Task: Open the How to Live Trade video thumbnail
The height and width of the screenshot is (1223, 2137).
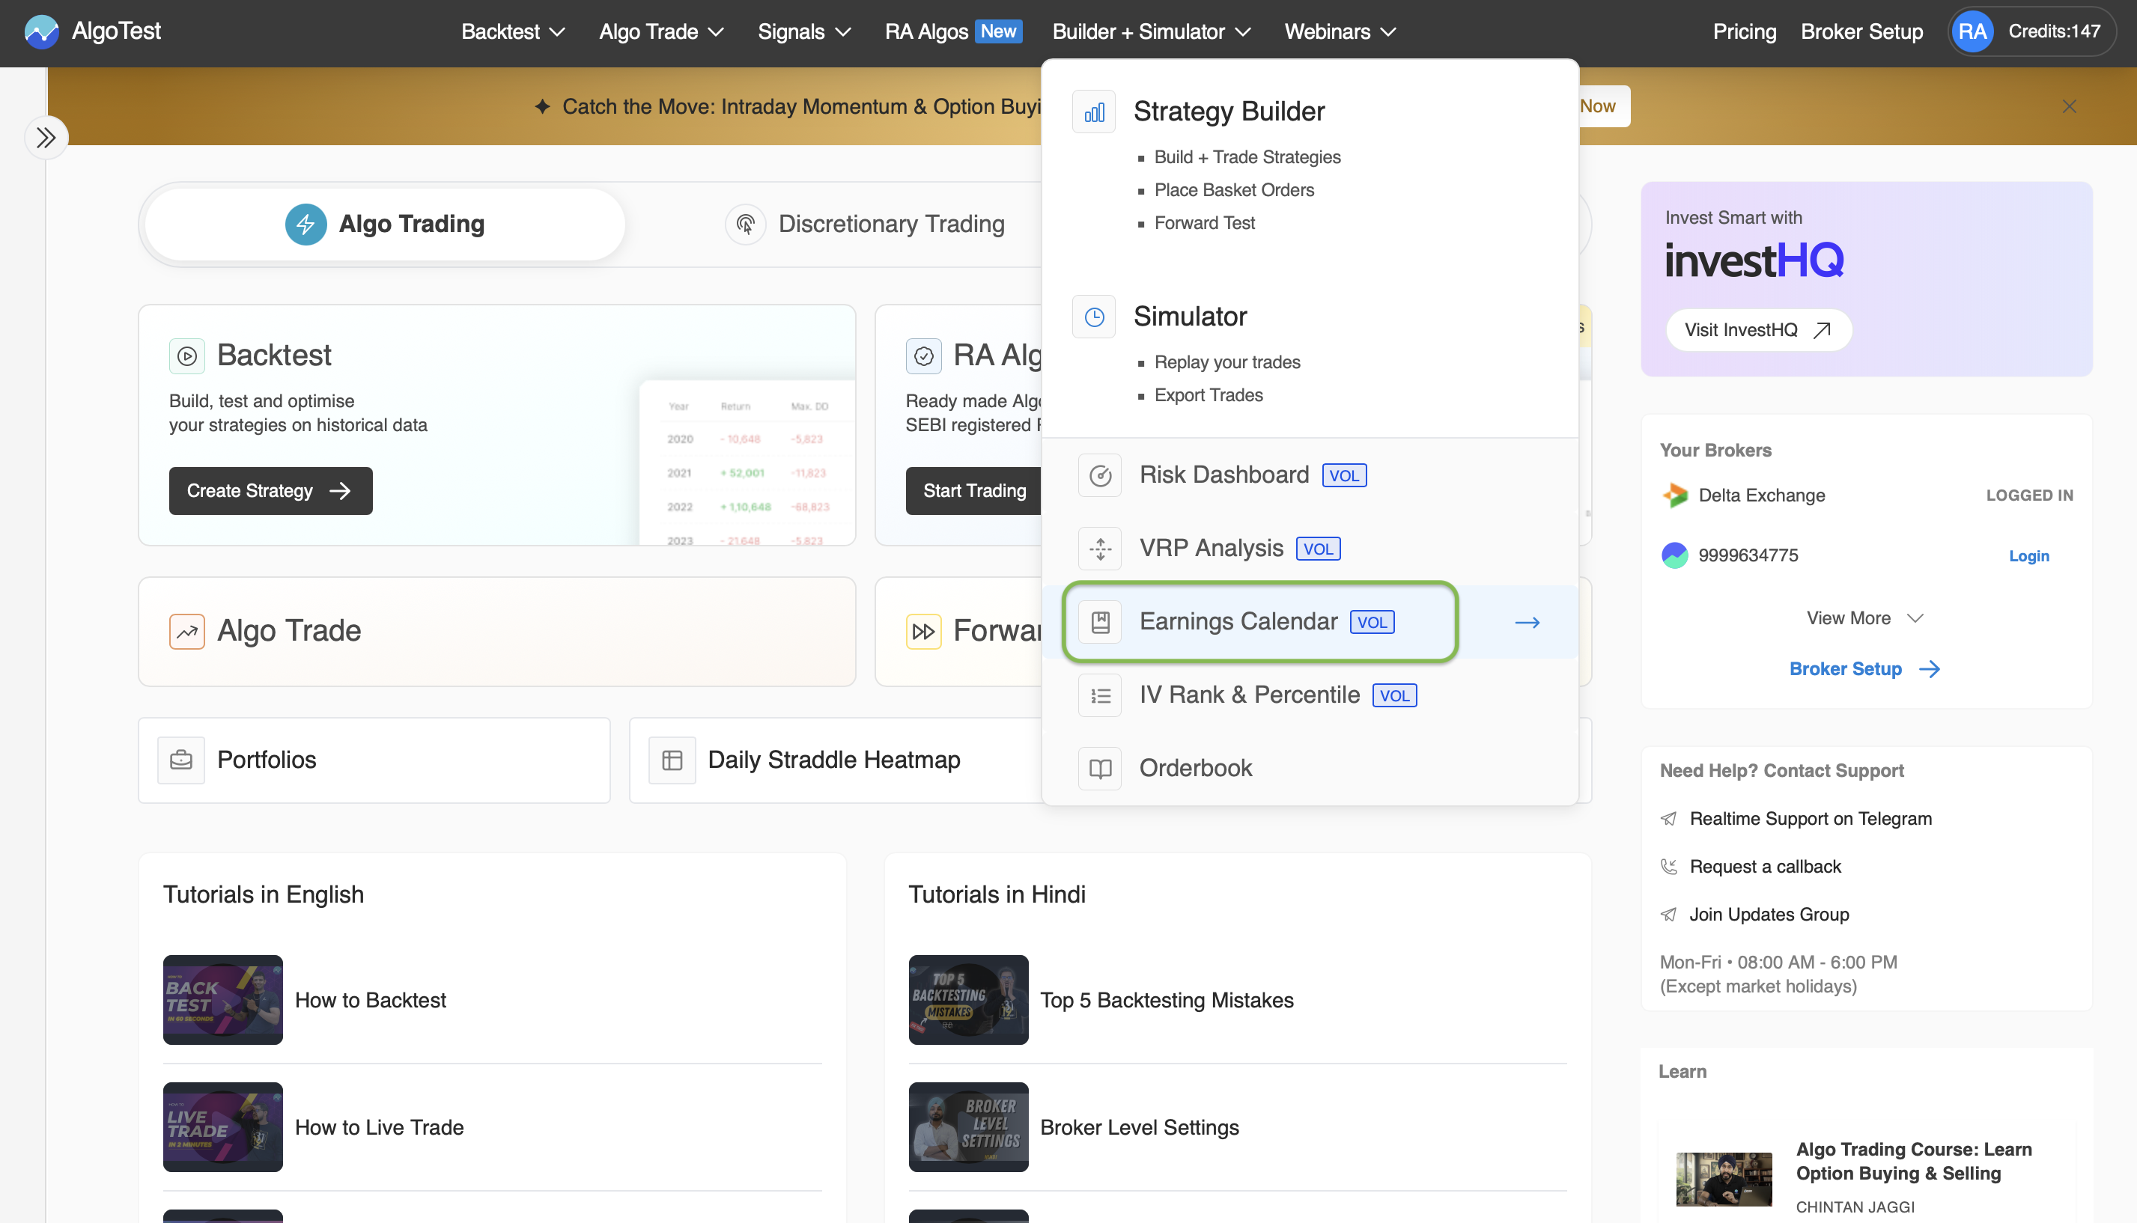Action: (222, 1127)
